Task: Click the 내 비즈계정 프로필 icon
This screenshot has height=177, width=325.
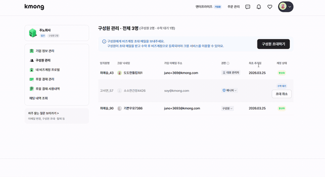Action: pos(31,70)
